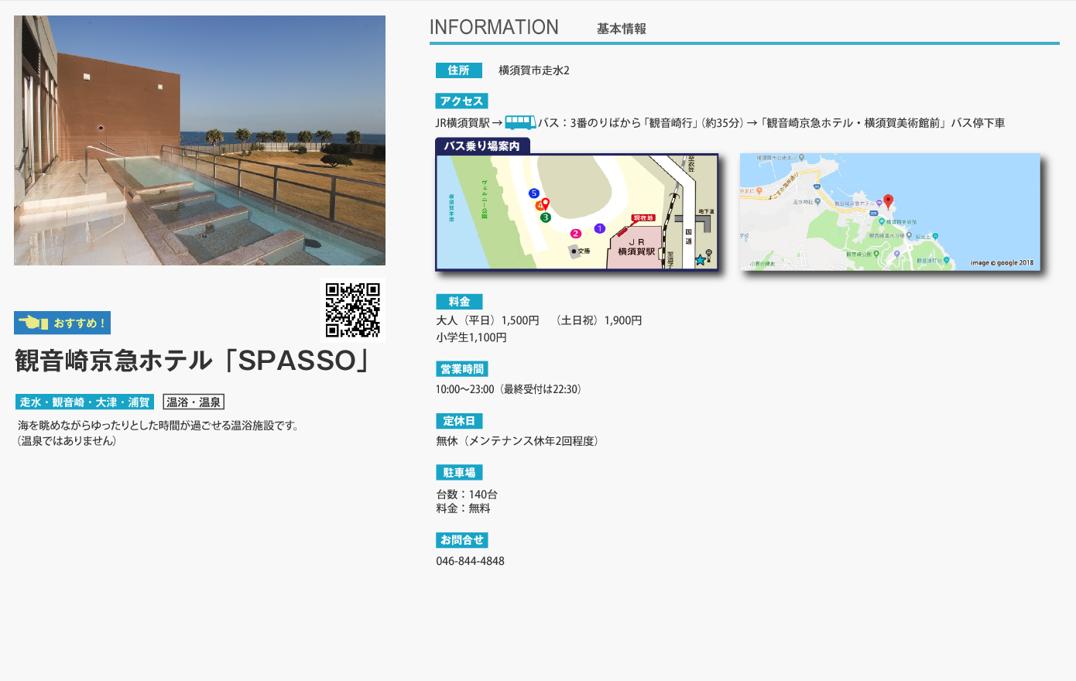Viewport: 1076px width, 681px height.
Task: Click the blue star on bus map
Action: (x=700, y=260)
